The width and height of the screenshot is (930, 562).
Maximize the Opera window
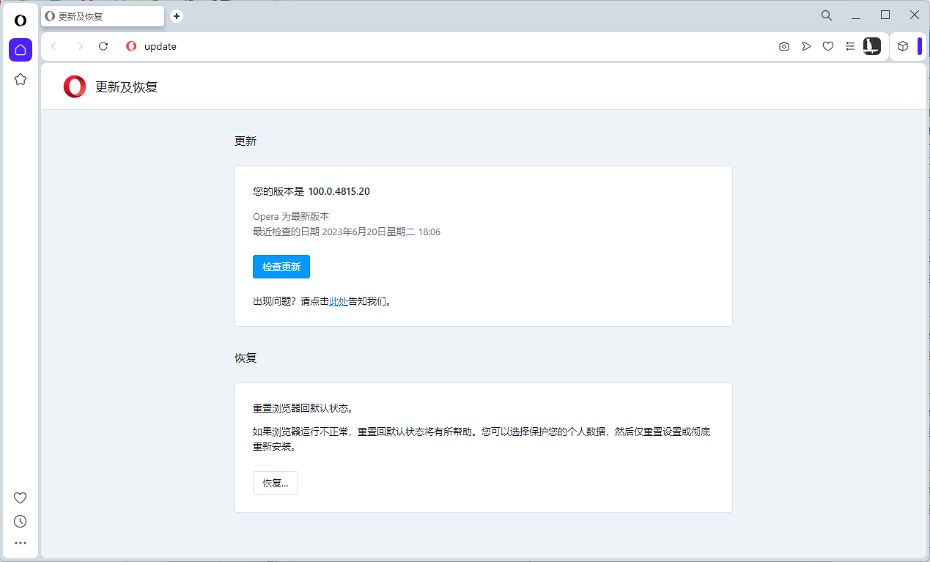(885, 15)
